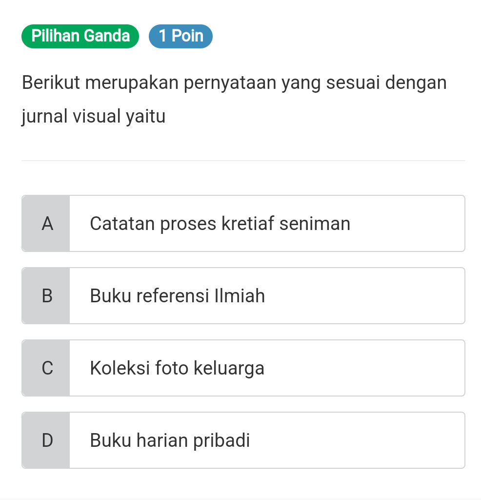481x502 pixels.
Task: Click the green Pilihan Ganda badge
Action: tap(80, 36)
